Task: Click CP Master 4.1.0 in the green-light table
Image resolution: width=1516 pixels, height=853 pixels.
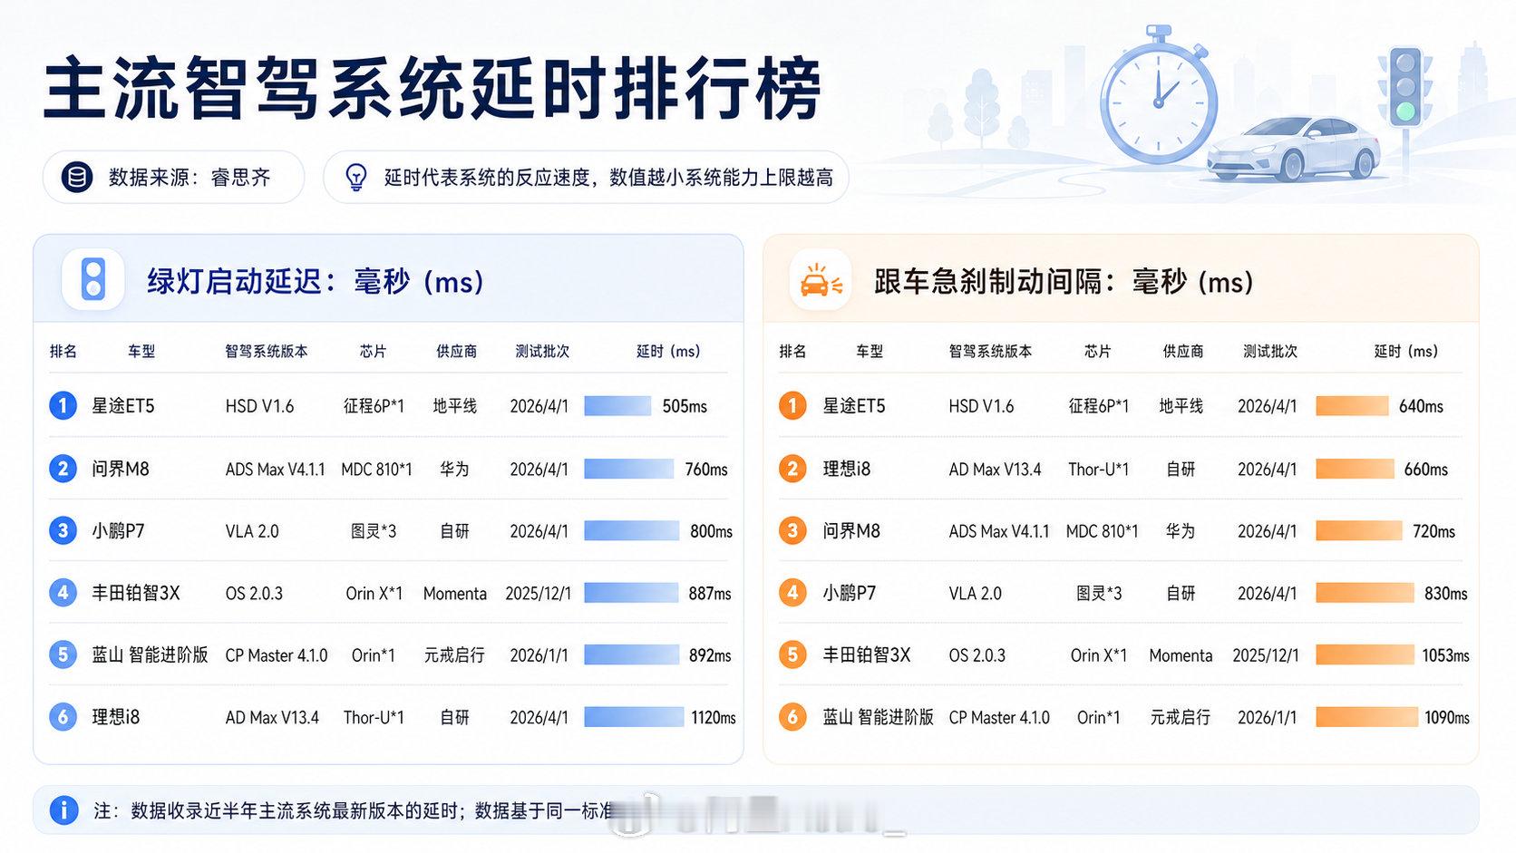Action: (277, 655)
